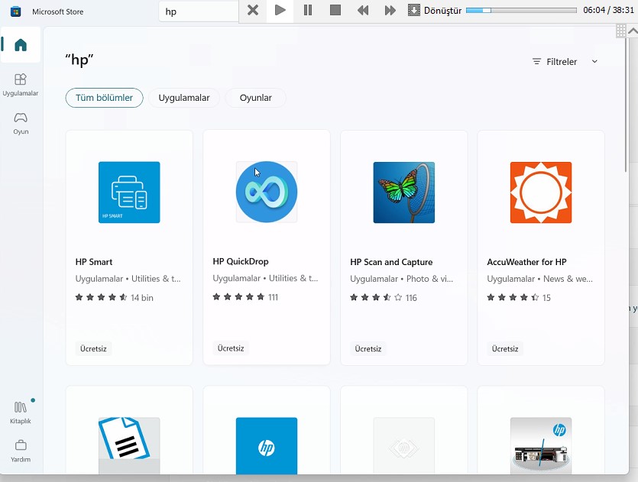
Task: Click the fast-forward button
Action: (x=390, y=11)
